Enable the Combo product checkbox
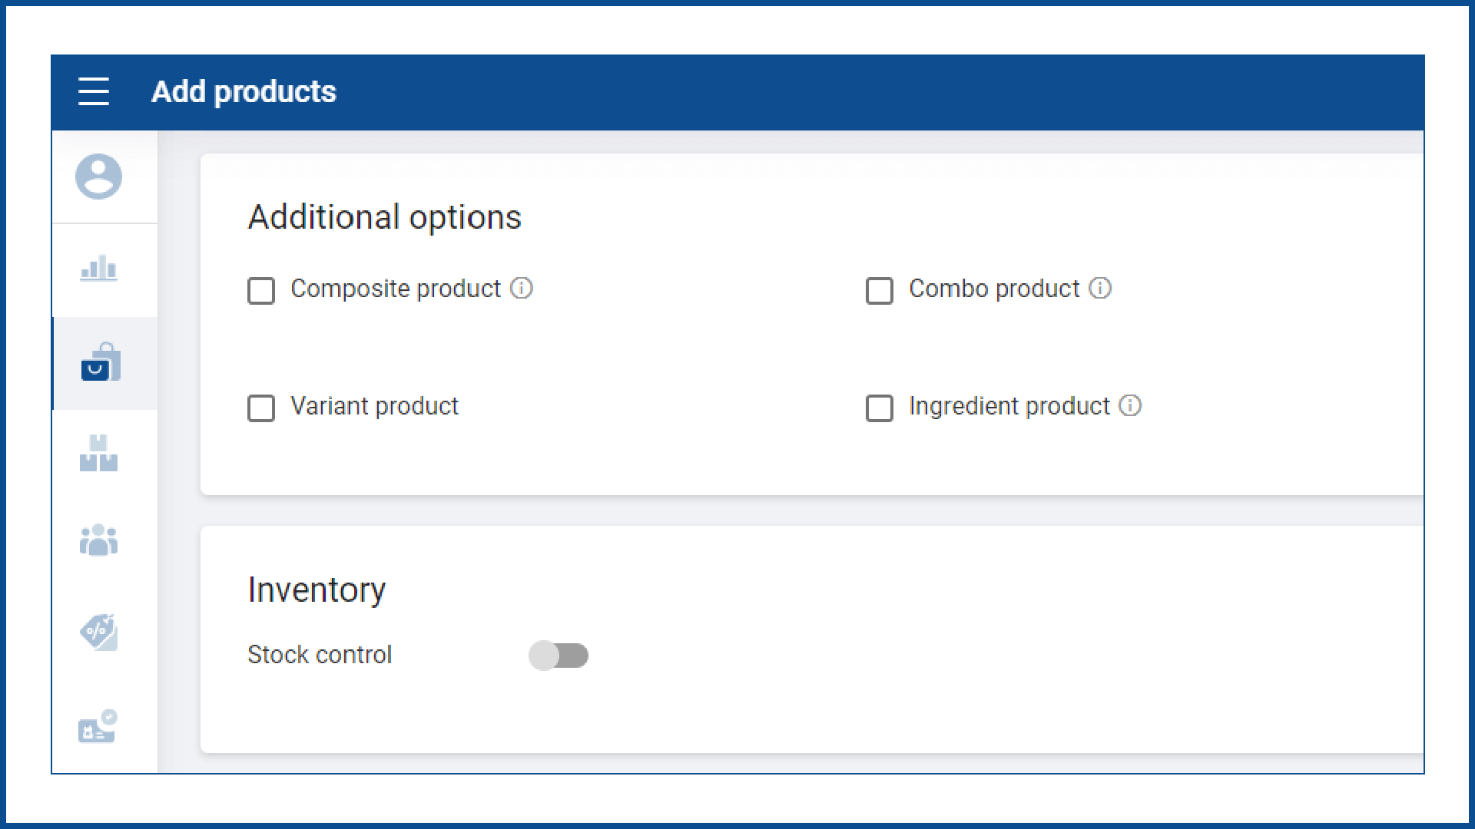The width and height of the screenshot is (1475, 829). pos(880,291)
